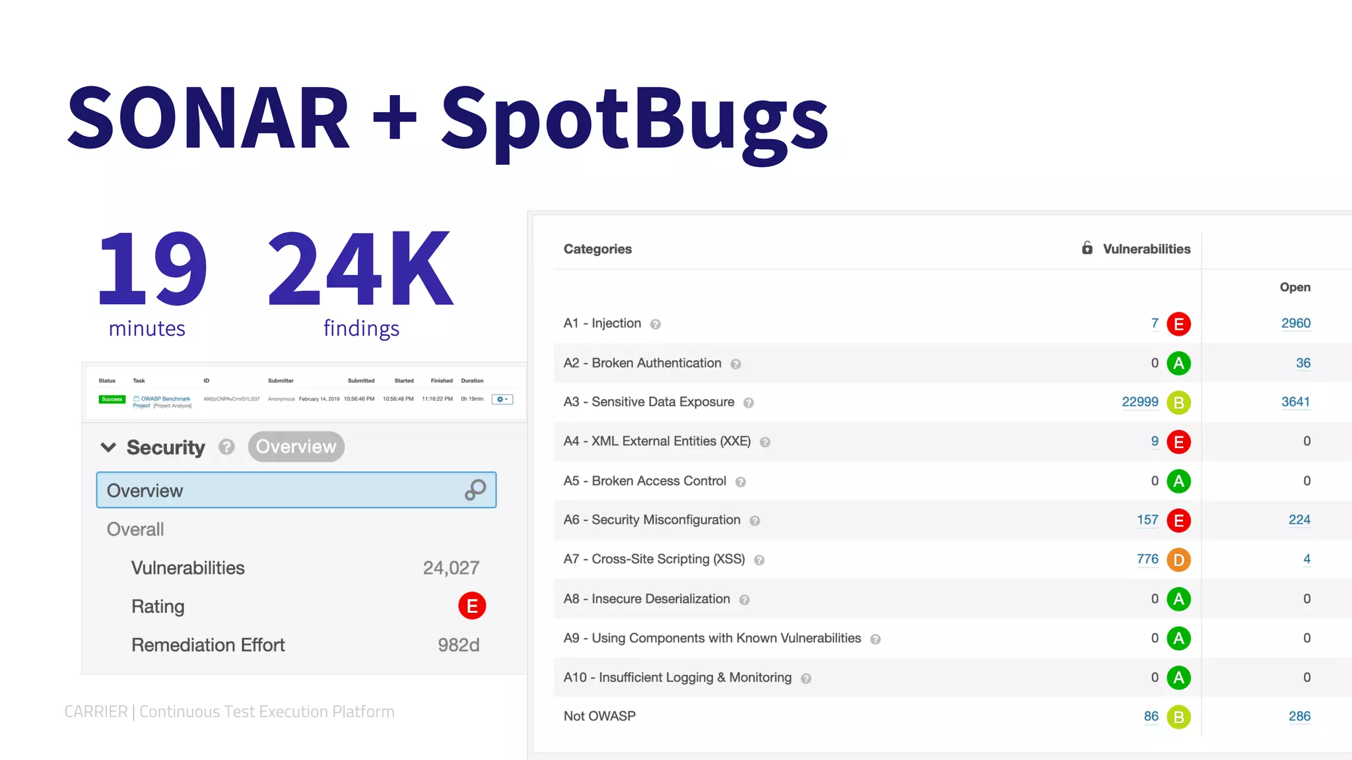Click green A badge for A10 row

[x=1178, y=678]
